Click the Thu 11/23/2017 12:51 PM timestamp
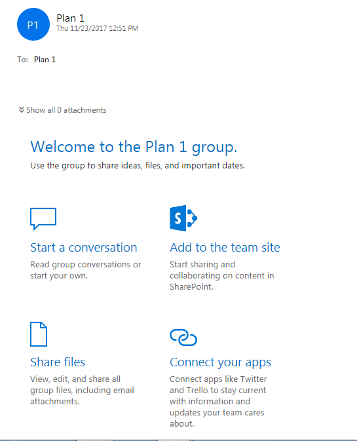357x441 pixels. click(x=97, y=28)
